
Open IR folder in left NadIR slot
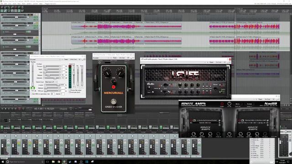tap(194, 120)
